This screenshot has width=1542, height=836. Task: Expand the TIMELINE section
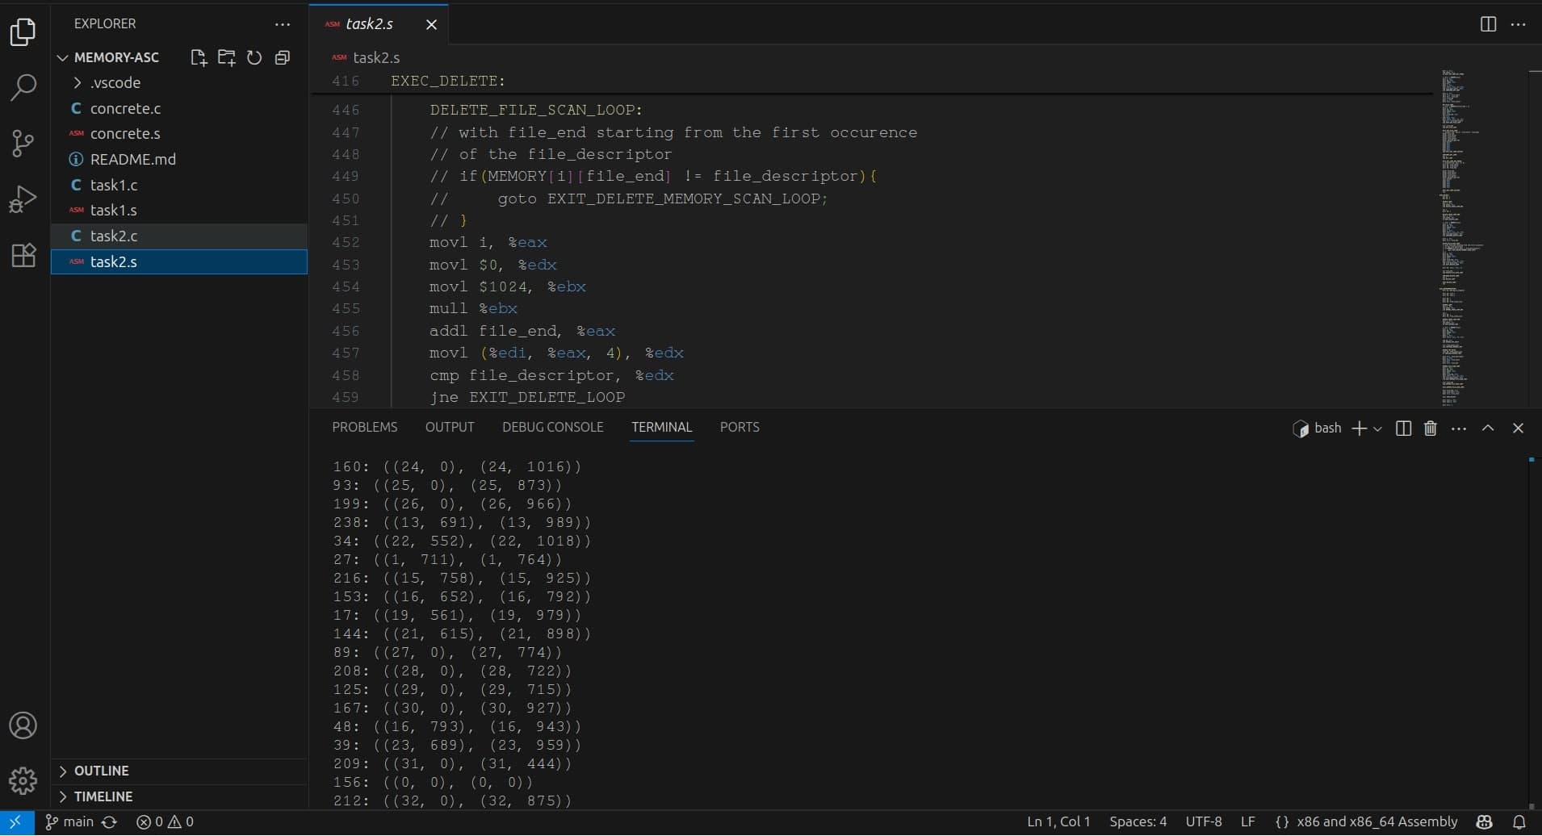pyautogui.click(x=179, y=796)
